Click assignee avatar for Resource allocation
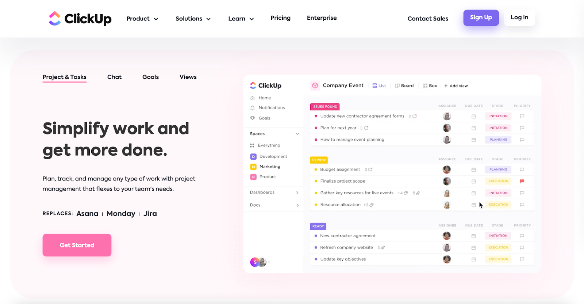 tap(447, 205)
